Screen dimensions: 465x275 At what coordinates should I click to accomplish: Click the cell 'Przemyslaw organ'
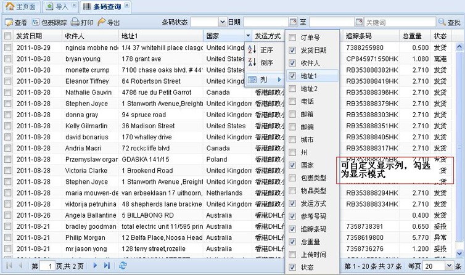91,159
